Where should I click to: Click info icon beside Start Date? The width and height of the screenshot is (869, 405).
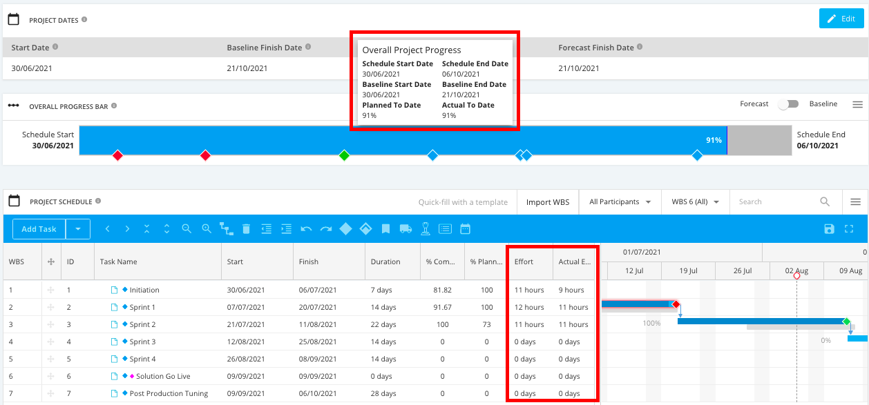click(55, 47)
